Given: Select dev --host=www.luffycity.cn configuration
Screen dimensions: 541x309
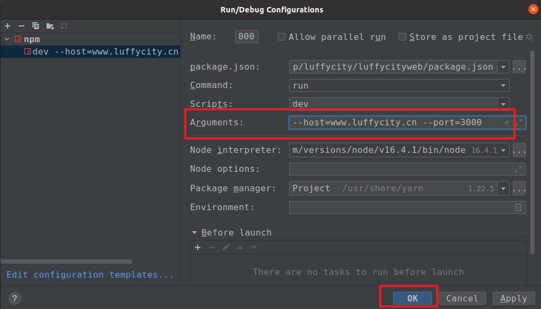Looking at the screenshot, I should (x=90, y=52).
